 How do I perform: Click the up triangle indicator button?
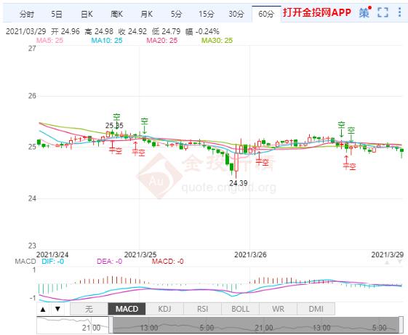click(43, 310)
